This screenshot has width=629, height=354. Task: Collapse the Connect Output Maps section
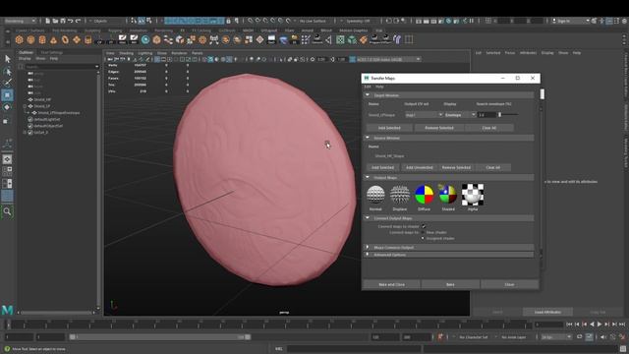coord(368,218)
